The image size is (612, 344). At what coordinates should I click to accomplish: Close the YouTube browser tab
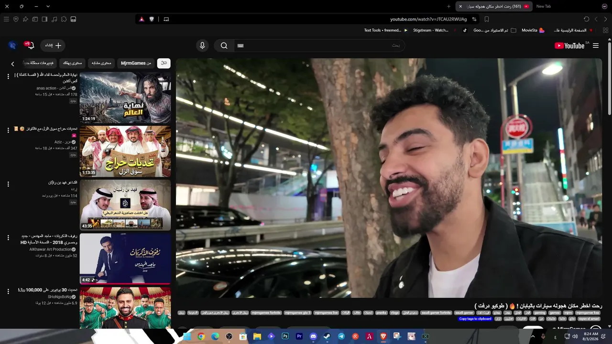[x=460, y=6]
